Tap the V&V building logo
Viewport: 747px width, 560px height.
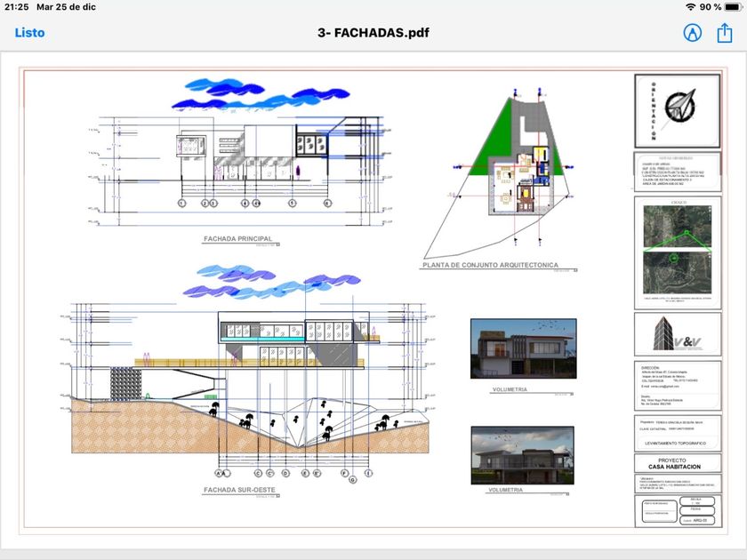tap(678, 333)
